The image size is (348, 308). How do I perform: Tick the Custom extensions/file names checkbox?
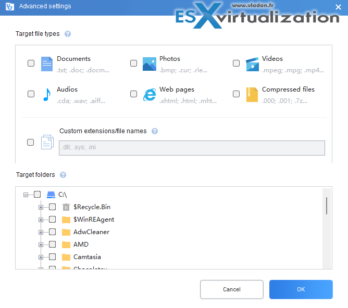click(30, 142)
